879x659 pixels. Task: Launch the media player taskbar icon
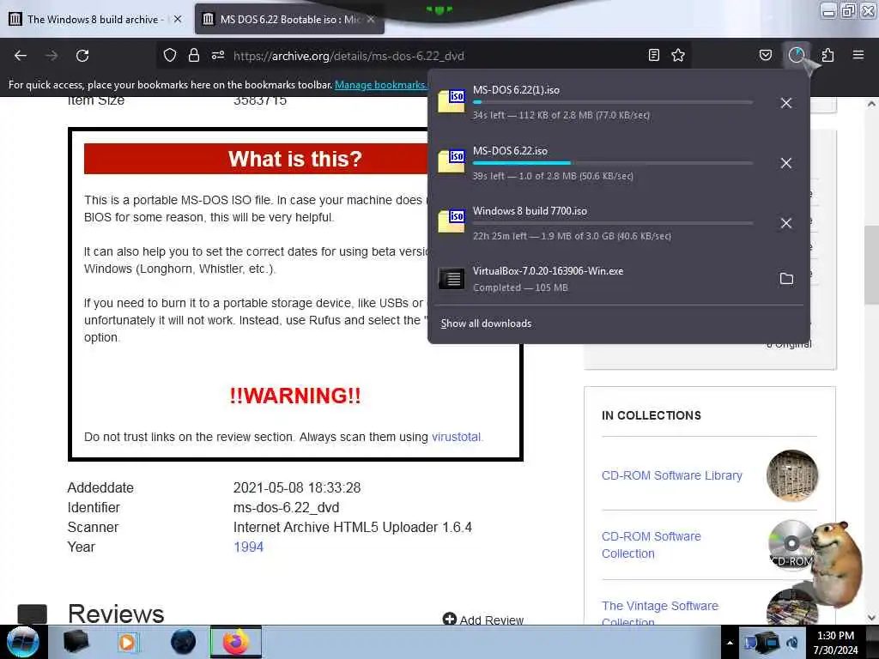coord(128,642)
